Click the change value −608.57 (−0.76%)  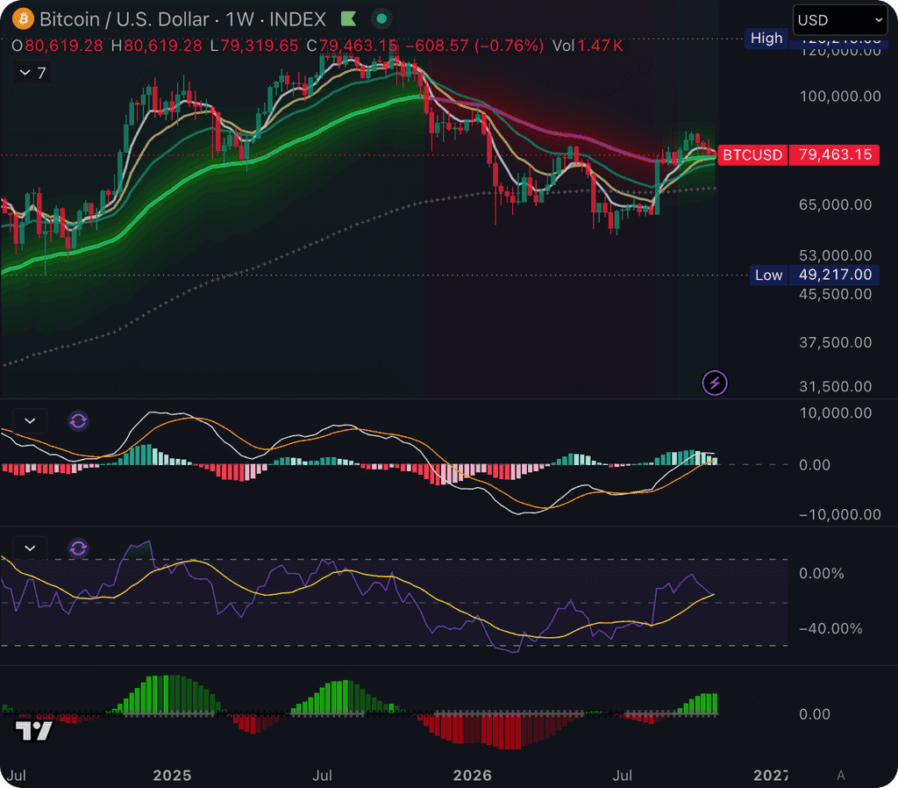(x=474, y=46)
